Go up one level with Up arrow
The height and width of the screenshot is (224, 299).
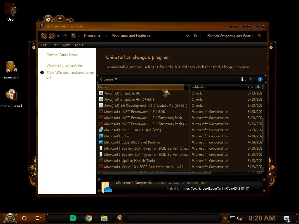[65, 36]
